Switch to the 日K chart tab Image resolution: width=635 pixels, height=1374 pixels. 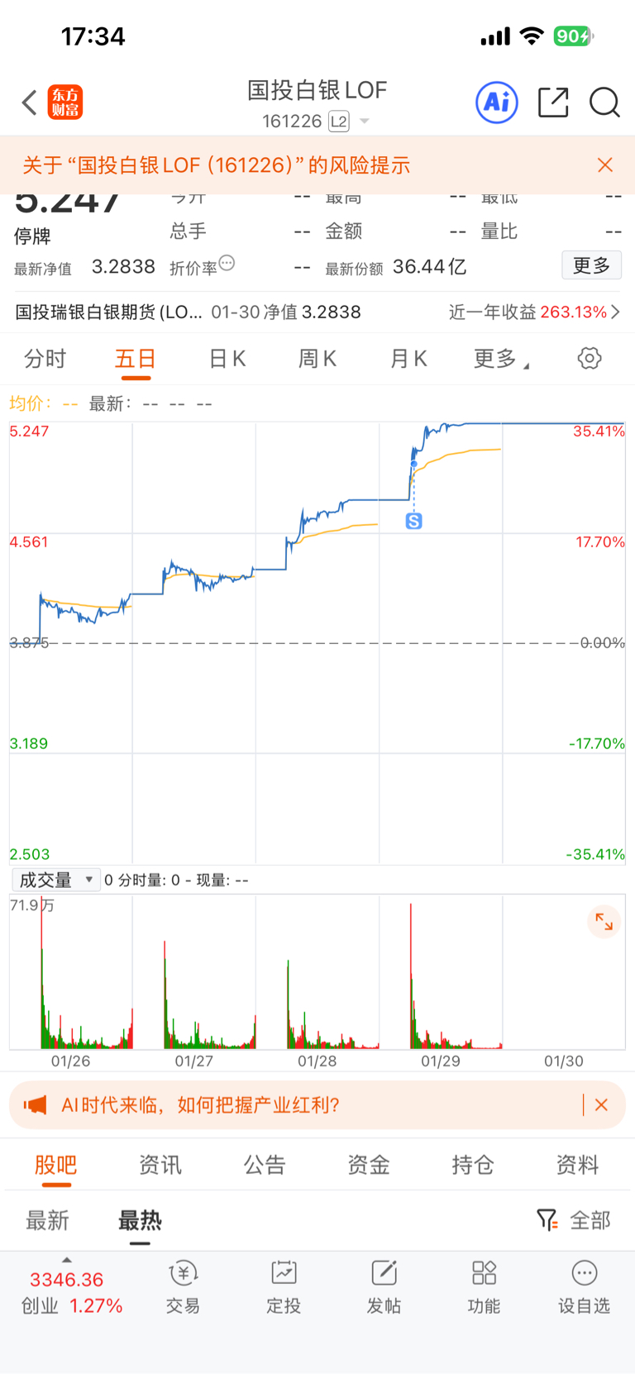coord(227,359)
